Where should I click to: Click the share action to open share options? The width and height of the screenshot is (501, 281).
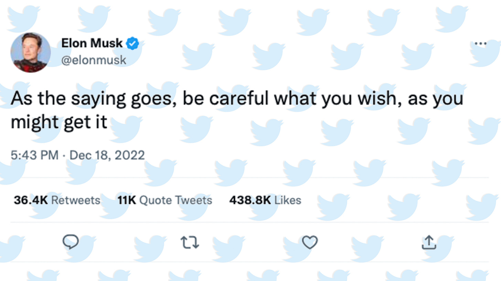click(429, 243)
